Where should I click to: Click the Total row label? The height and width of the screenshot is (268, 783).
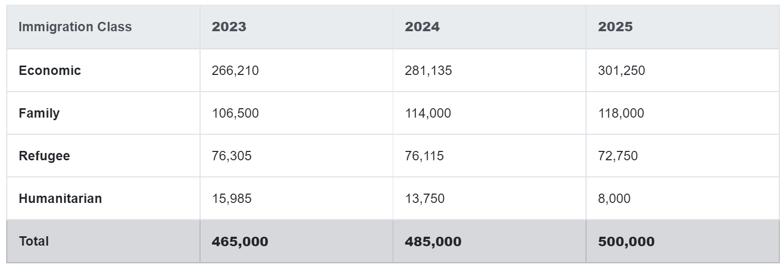(x=34, y=241)
